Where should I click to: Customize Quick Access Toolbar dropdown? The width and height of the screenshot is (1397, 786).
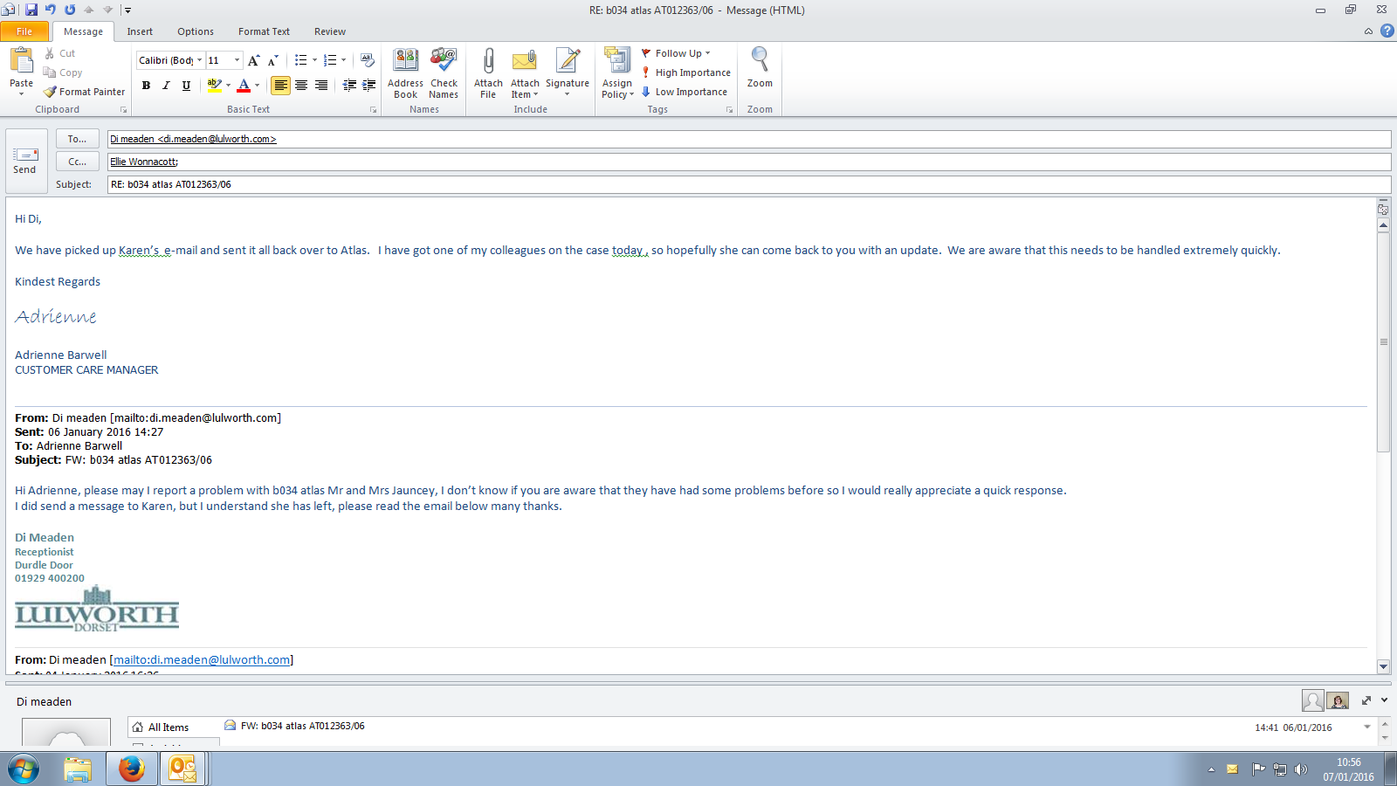[x=127, y=10]
